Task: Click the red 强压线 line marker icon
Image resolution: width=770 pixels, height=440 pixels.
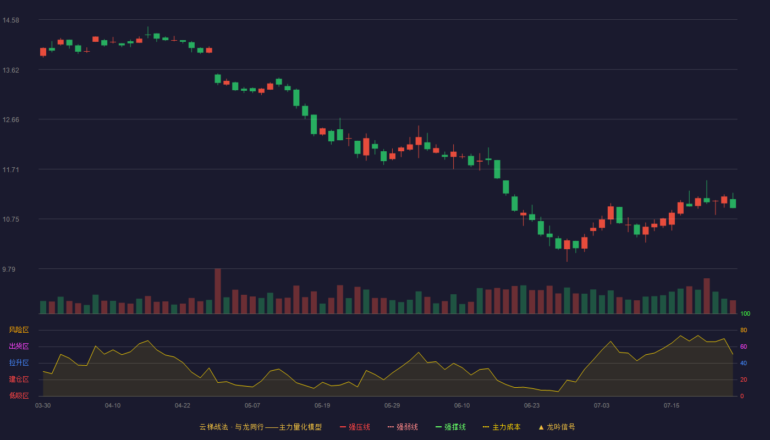Action: tap(343, 427)
